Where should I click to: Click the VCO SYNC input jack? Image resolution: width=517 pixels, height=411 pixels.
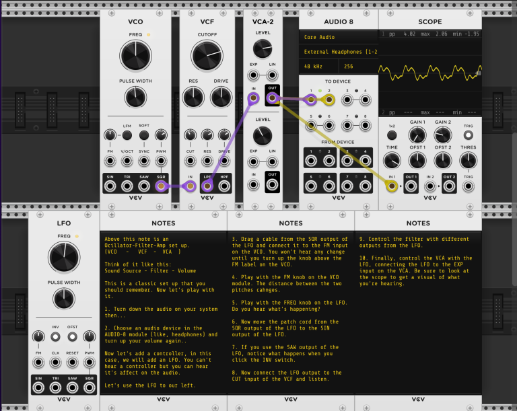pos(144,161)
